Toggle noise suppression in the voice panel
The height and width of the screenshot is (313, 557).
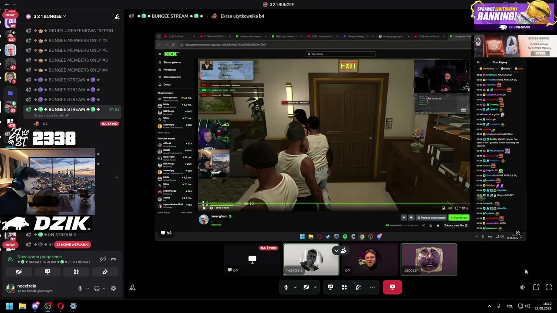click(103, 259)
